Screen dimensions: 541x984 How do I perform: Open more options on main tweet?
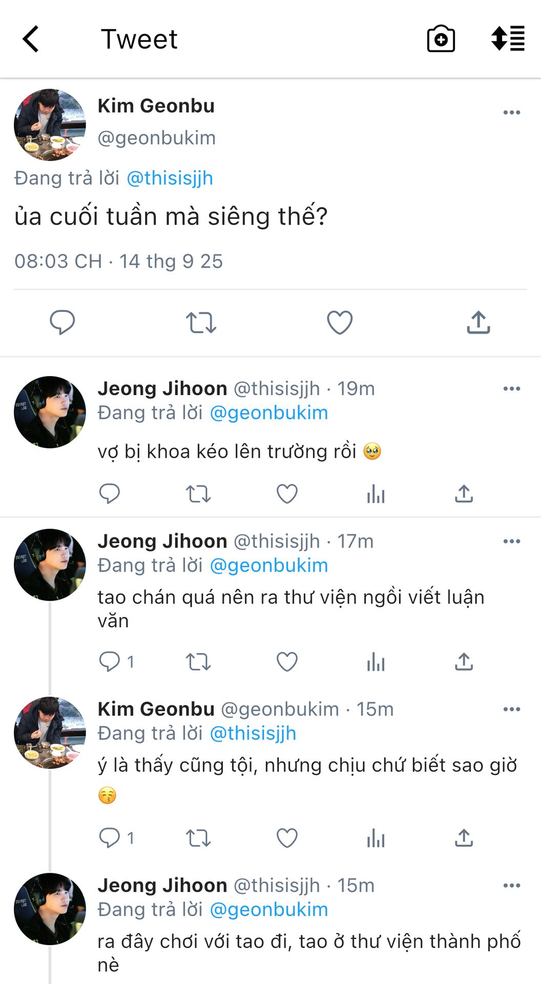coord(511,112)
